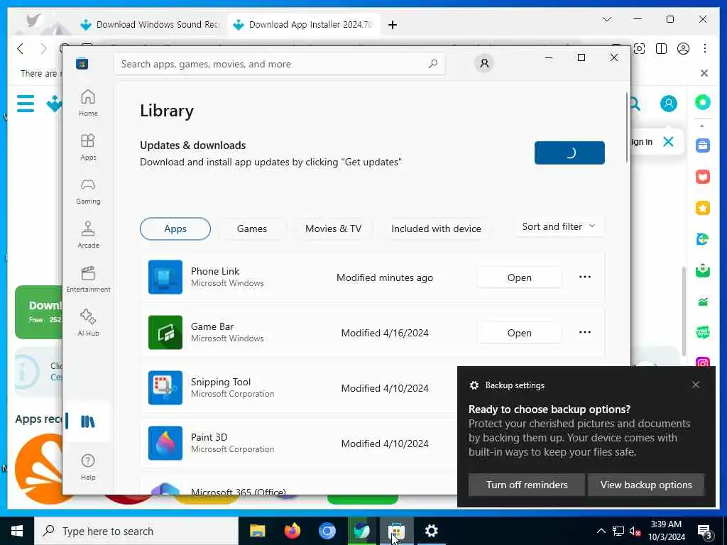Screen dimensions: 727x545
Task: Open a new browser tab
Action: (392, 25)
